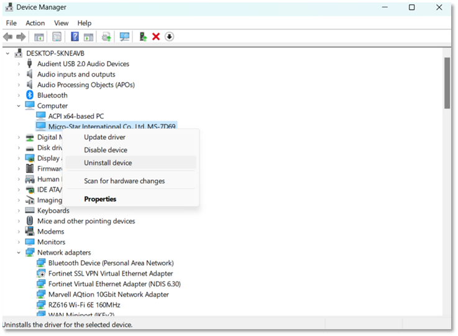This screenshot has width=458, height=336.
Task: Click Scan for hardware changes monitor icon
Action: [x=124, y=37]
